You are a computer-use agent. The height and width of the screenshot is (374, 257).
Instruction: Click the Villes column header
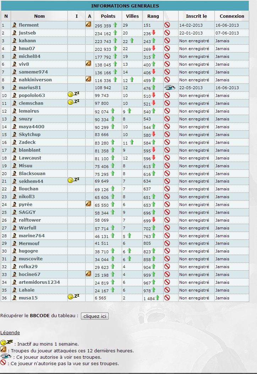tap(132, 16)
